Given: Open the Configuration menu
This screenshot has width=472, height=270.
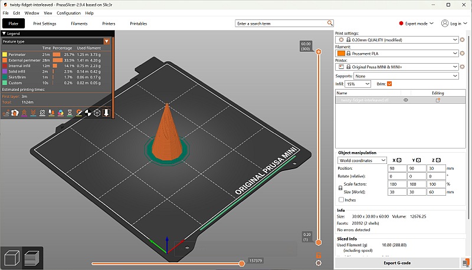Looking at the screenshot, I should click(x=68, y=13).
